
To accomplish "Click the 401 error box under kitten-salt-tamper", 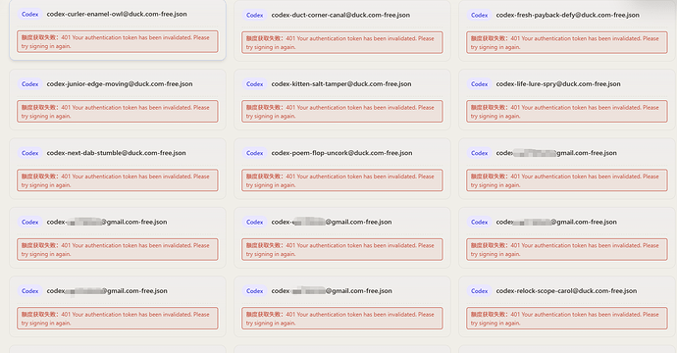I will click(x=342, y=112).
